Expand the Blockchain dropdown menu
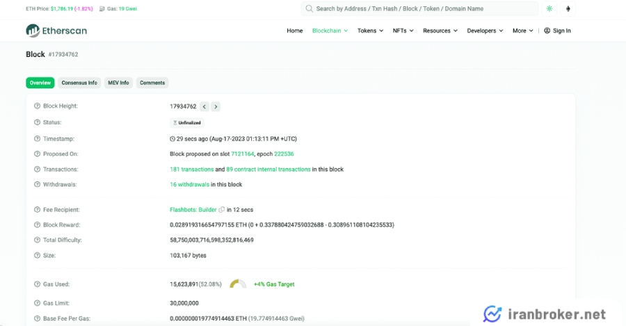626x326 pixels. coord(330,31)
